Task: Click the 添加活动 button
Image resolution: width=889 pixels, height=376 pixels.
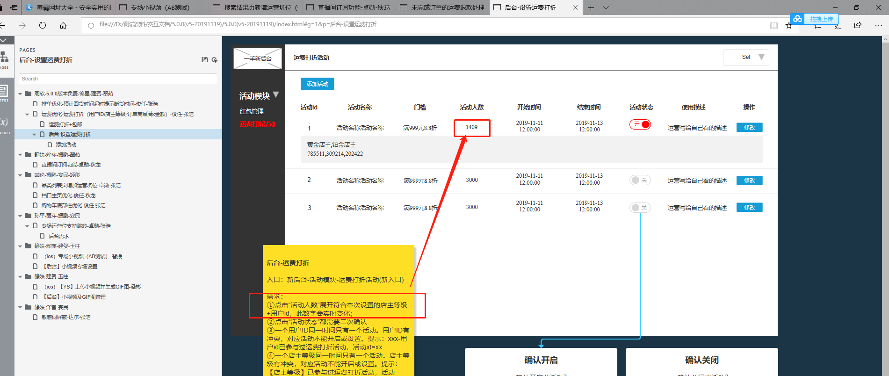Action: tap(317, 84)
